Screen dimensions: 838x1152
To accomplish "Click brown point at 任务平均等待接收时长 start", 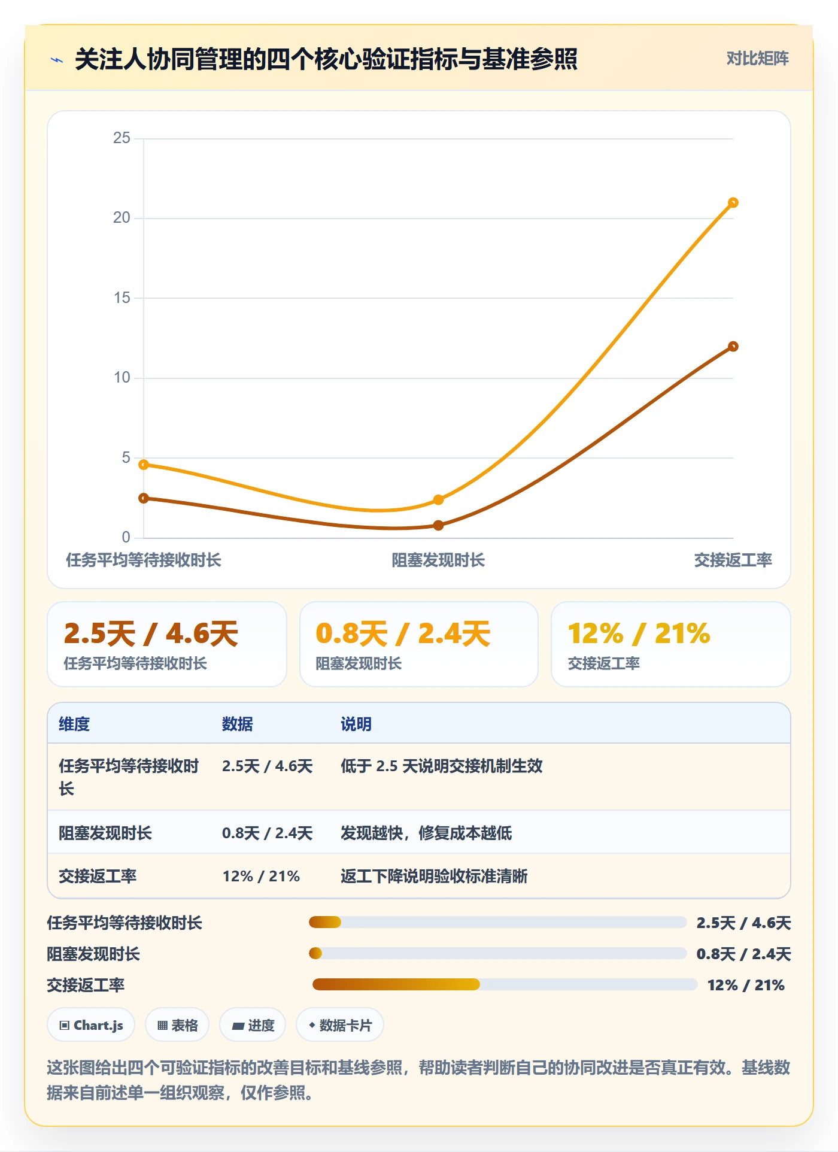I will tap(144, 498).
